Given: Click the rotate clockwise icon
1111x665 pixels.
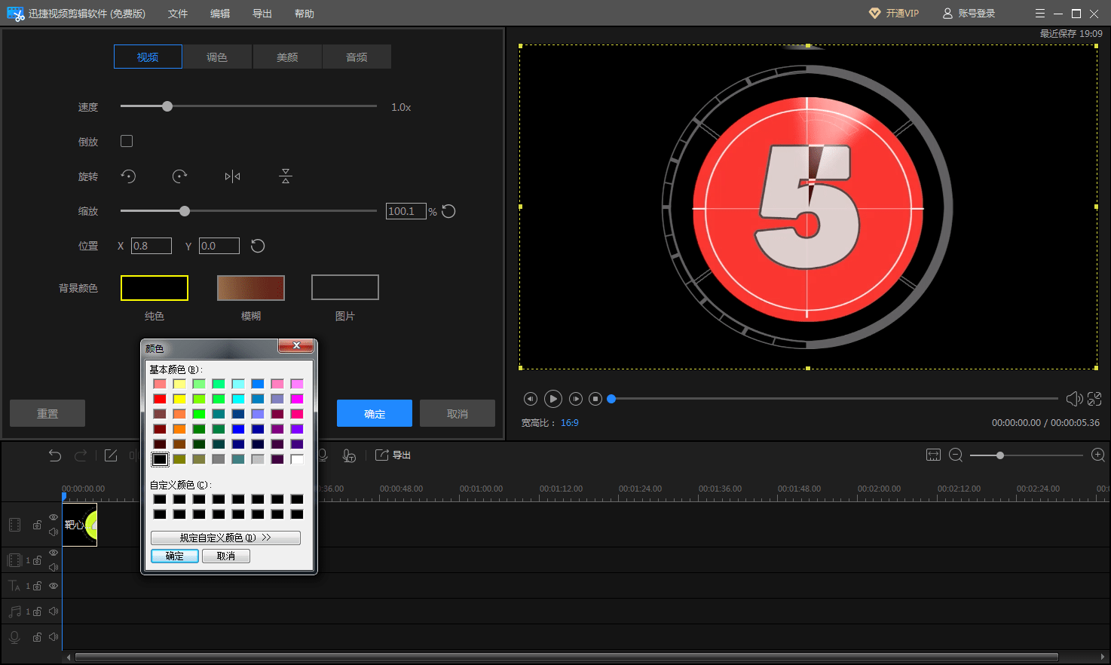Looking at the screenshot, I should click(x=179, y=176).
